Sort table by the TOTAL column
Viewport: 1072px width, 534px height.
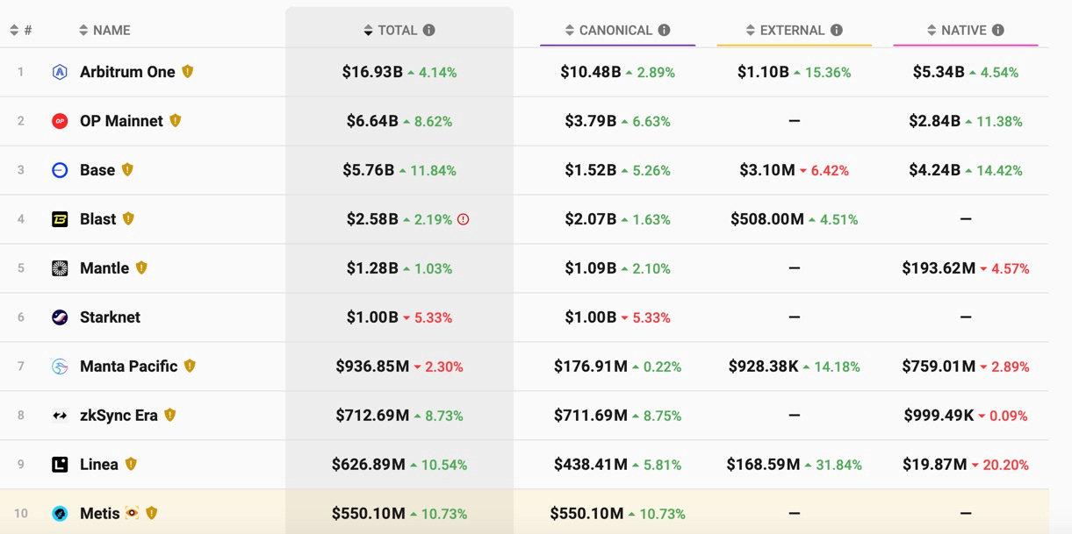click(391, 30)
